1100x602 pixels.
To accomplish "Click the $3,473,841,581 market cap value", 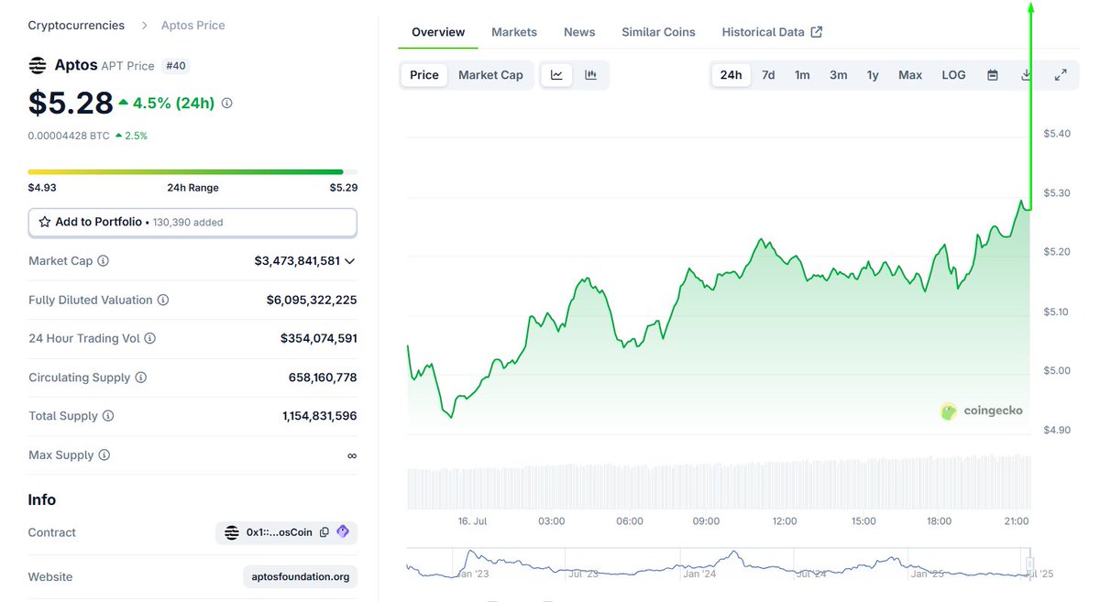I will (x=297, y=261).
